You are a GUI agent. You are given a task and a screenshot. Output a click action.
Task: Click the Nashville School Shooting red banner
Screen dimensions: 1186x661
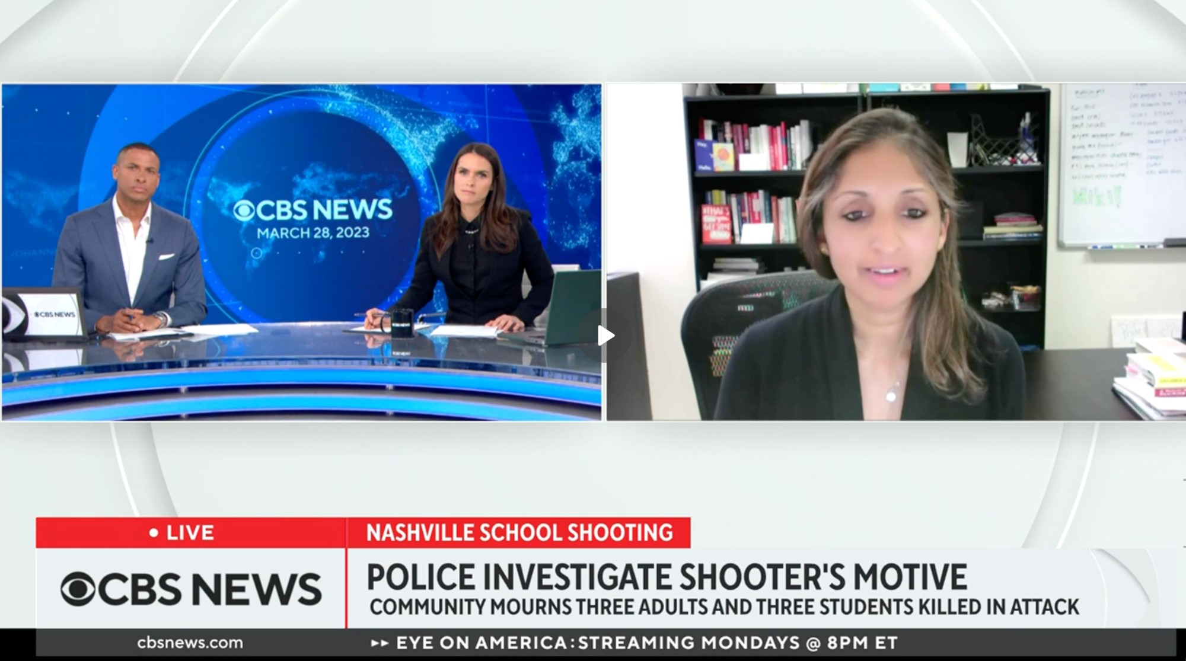pyautogui.click(x=519, y=532)
